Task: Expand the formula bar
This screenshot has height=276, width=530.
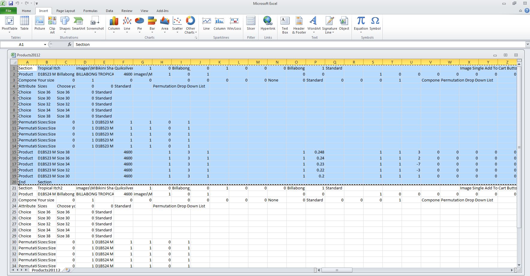Action: click(527, 44)
